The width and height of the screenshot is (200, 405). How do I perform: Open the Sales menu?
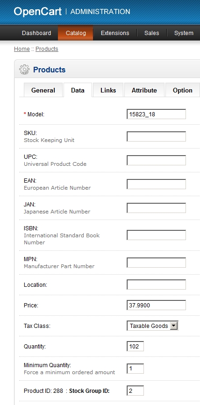coord(152,33)
